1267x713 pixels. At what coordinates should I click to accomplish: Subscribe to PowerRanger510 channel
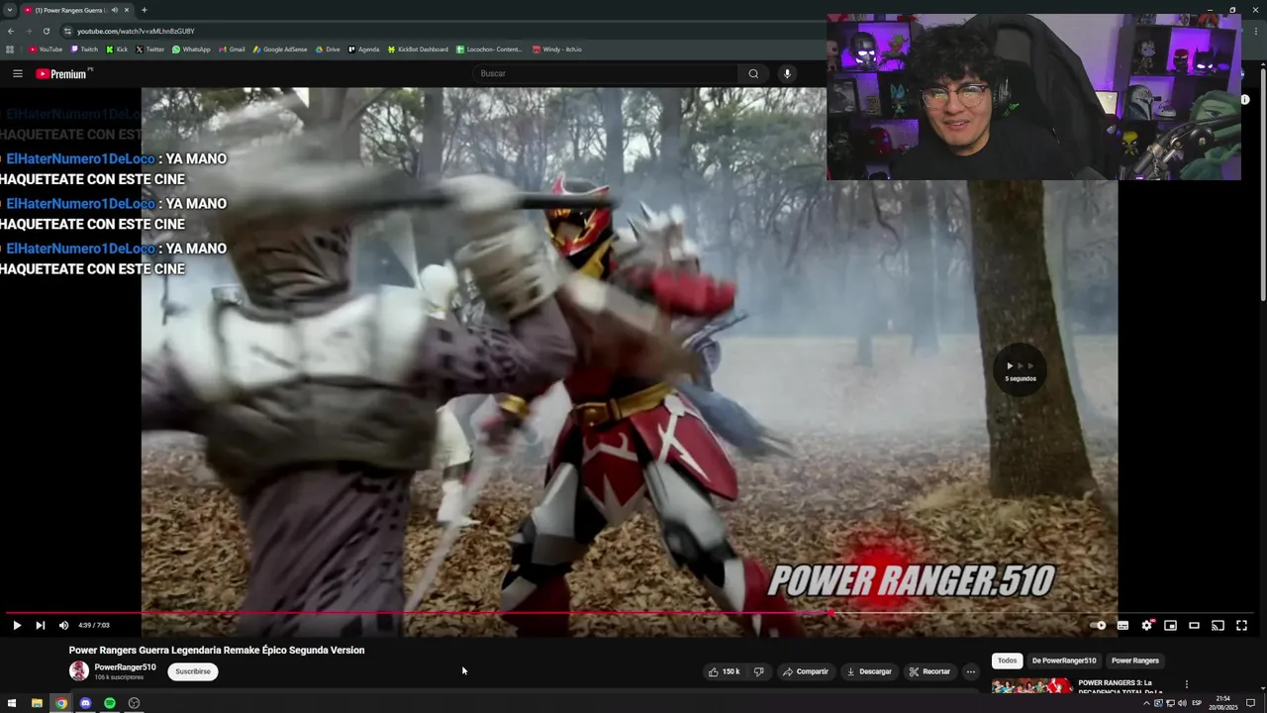[x=193, y=671]
